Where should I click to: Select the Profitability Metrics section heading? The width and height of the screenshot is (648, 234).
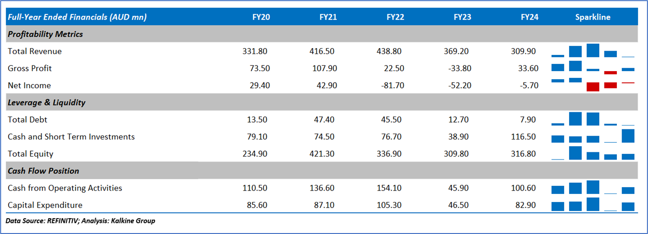click(45, 34)
